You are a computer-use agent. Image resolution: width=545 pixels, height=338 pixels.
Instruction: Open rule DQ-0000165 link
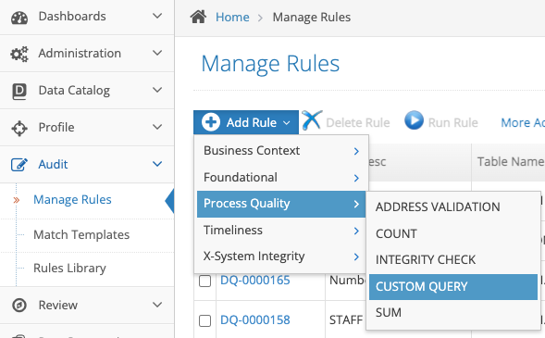[255, 281]
